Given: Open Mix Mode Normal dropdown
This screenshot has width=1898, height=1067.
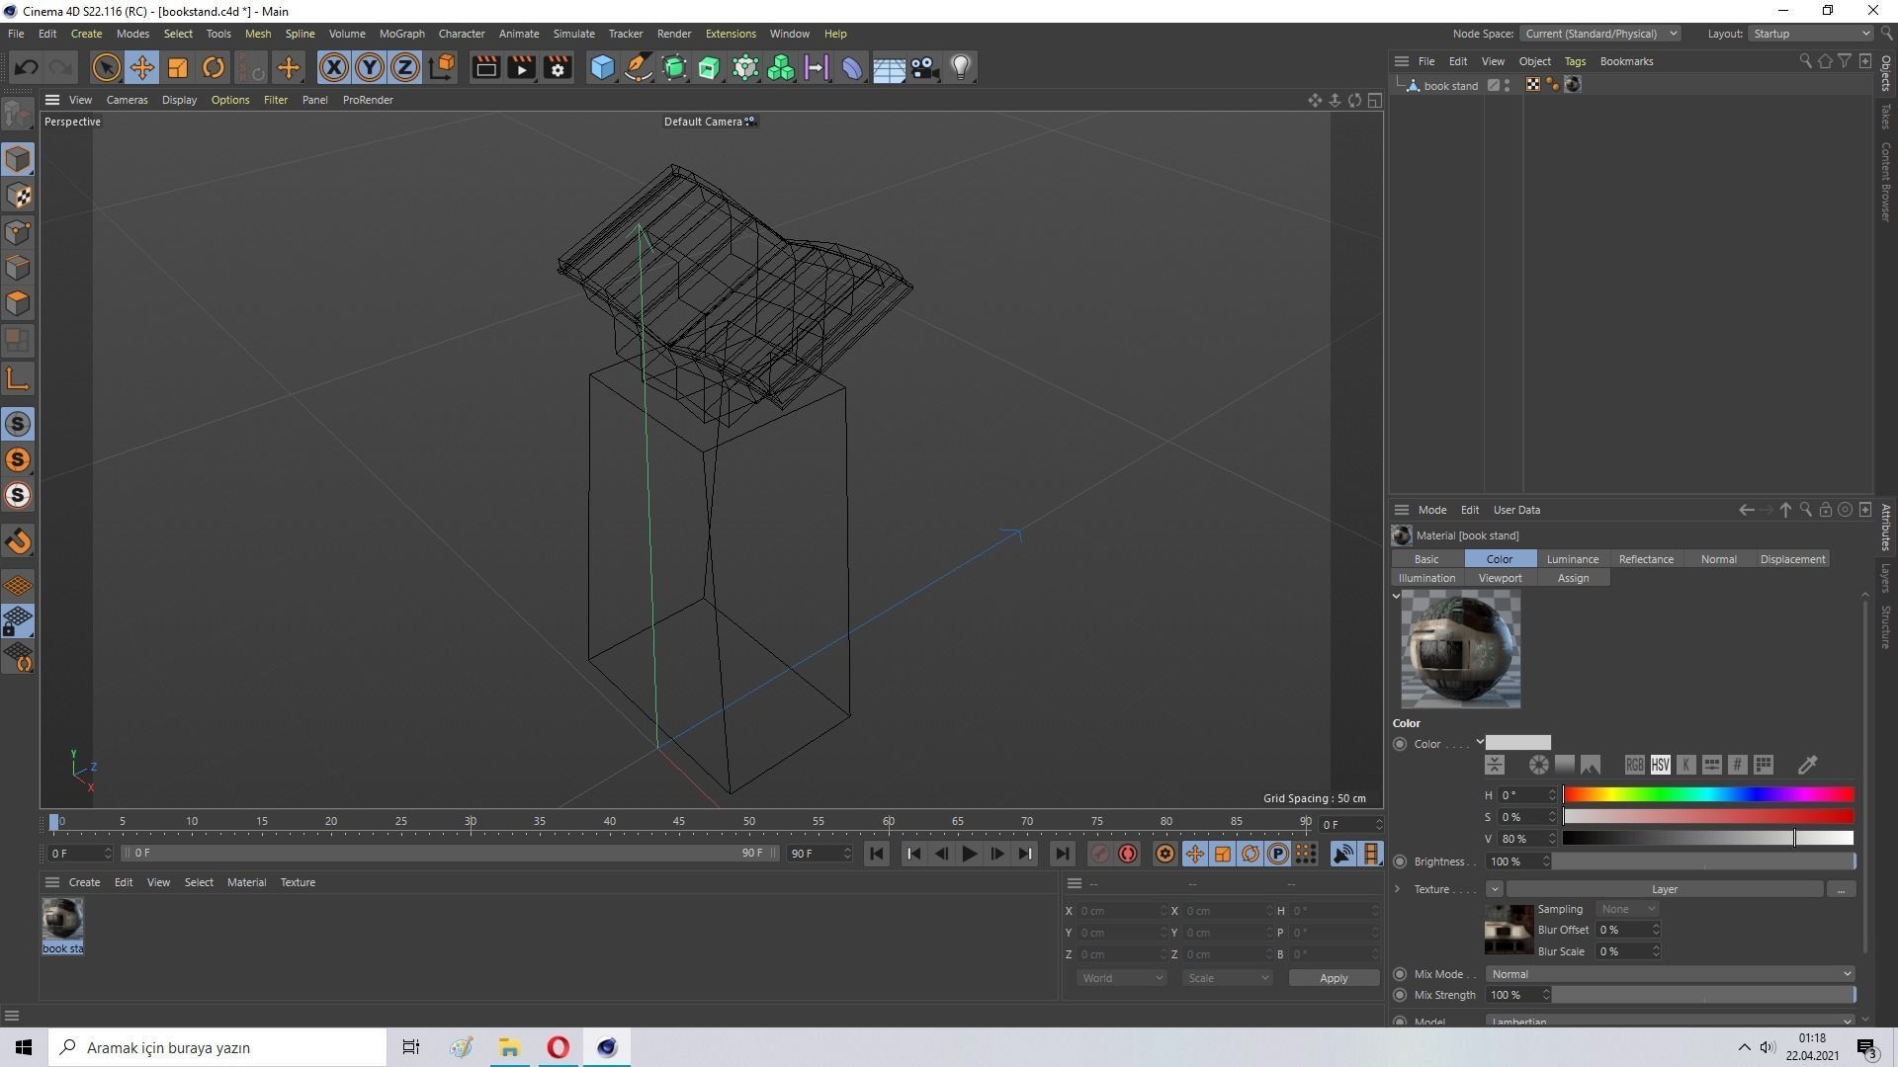Looking at the screenshot, I should (x=1670, y=974).
